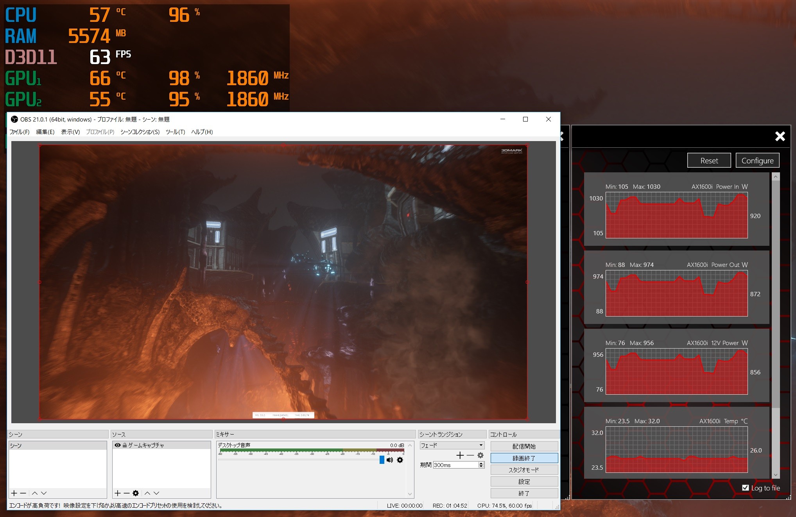Open the 表示(V) menu
This screenshot has width=796, height=517.
[x=70, y=132]
